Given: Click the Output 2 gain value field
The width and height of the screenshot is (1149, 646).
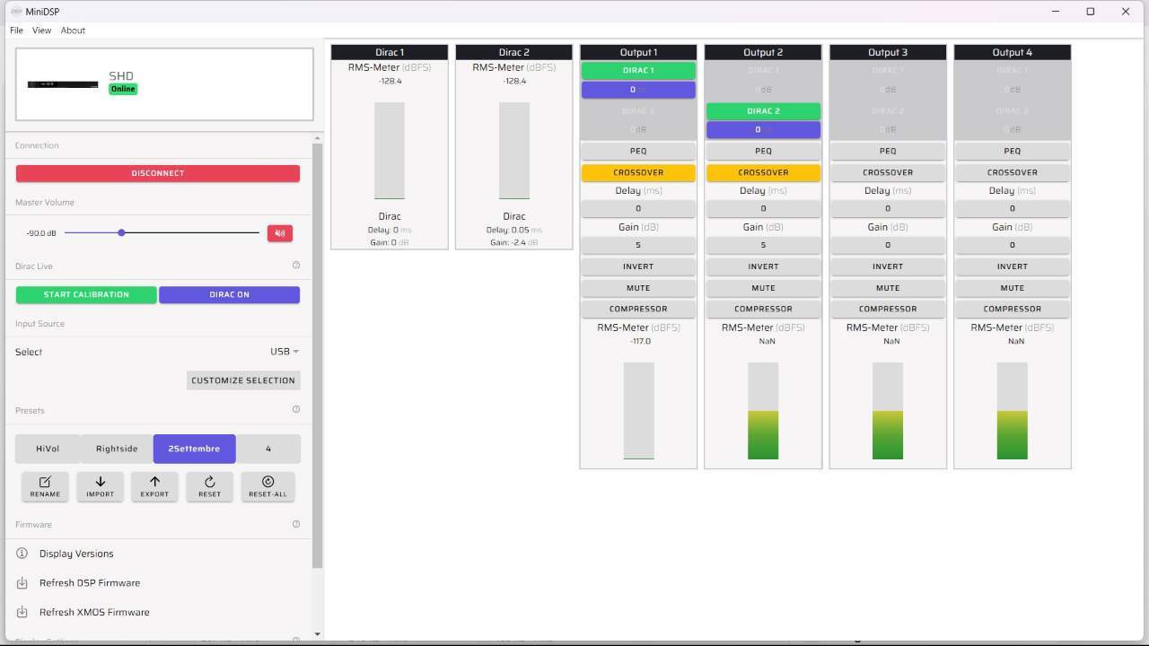Looking at the screenshot, I should click(x=763, y=245).
